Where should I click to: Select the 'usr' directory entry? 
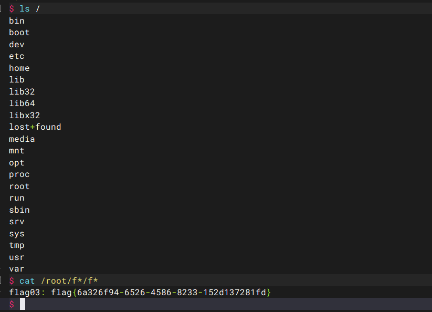tap(16, 257)
